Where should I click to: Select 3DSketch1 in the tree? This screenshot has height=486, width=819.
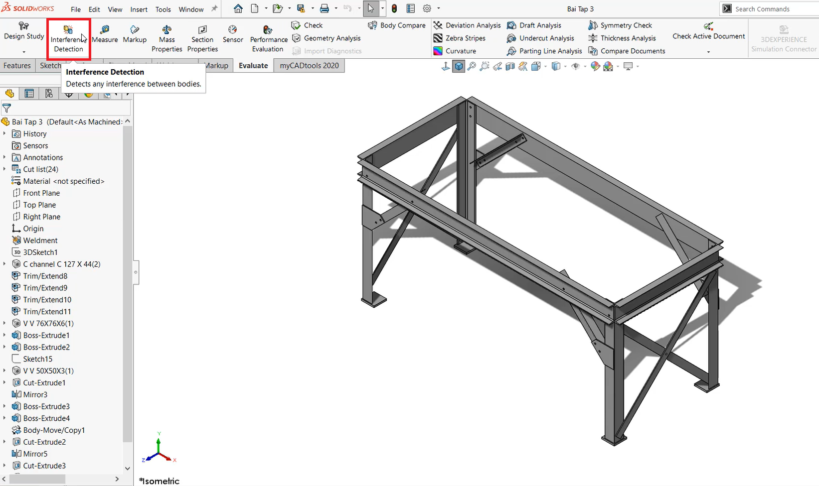(x=35, y=252)
